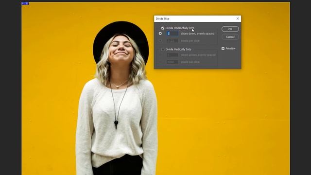Click the slices down number input field

point(172,34)
